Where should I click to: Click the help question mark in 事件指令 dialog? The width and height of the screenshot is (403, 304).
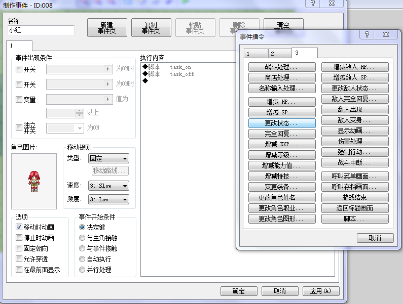click(x=367, y=34)
